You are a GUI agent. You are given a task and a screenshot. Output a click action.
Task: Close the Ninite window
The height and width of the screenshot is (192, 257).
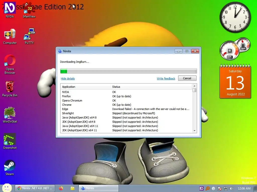click(x=195, y=51)
